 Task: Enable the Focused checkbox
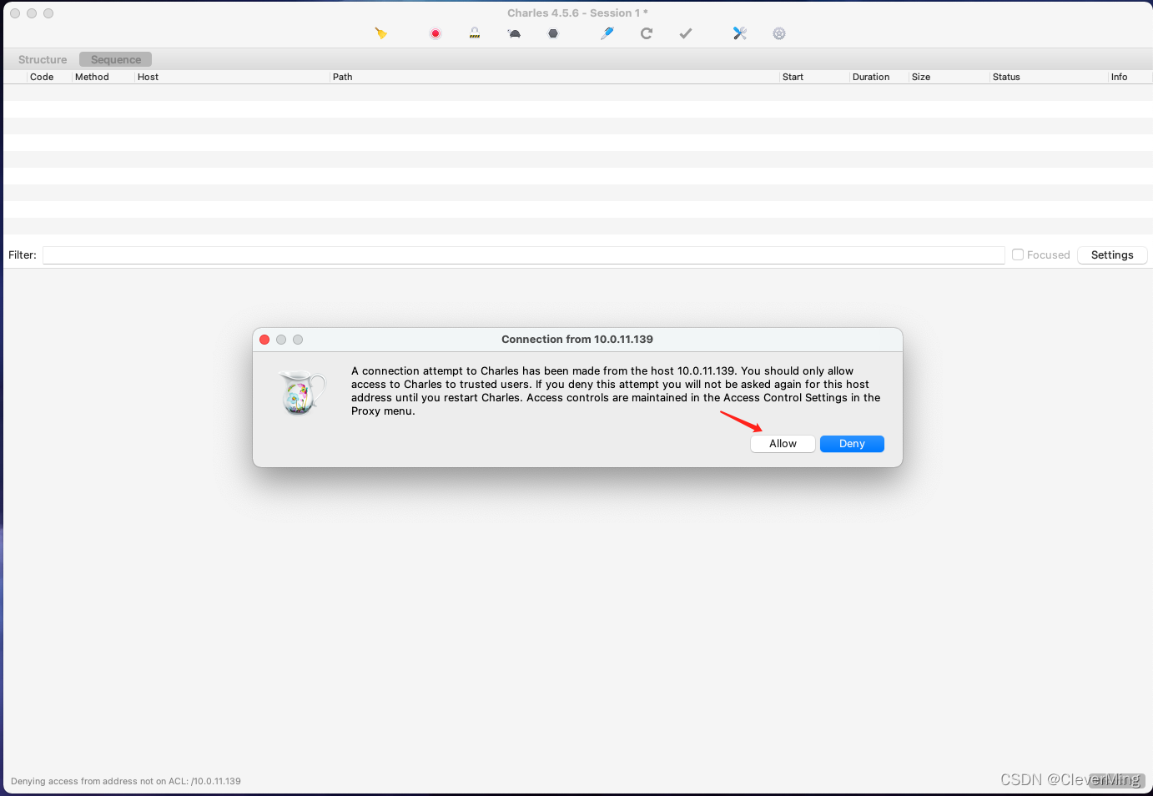(x=1018, y=254)
